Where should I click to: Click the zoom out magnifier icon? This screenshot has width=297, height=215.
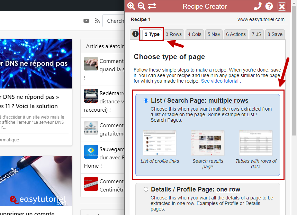pyautogui.click(x=142, y=6)
